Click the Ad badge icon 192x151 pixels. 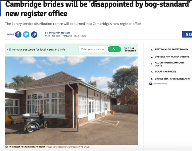click(x=151, y=84)
